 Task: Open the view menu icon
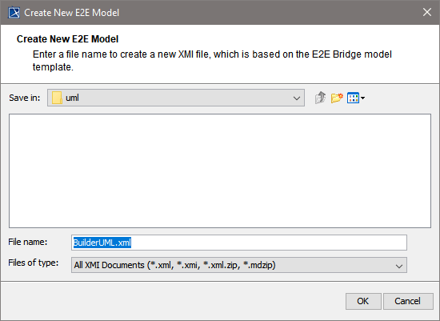pyautogui.click(x=355, y=98)
